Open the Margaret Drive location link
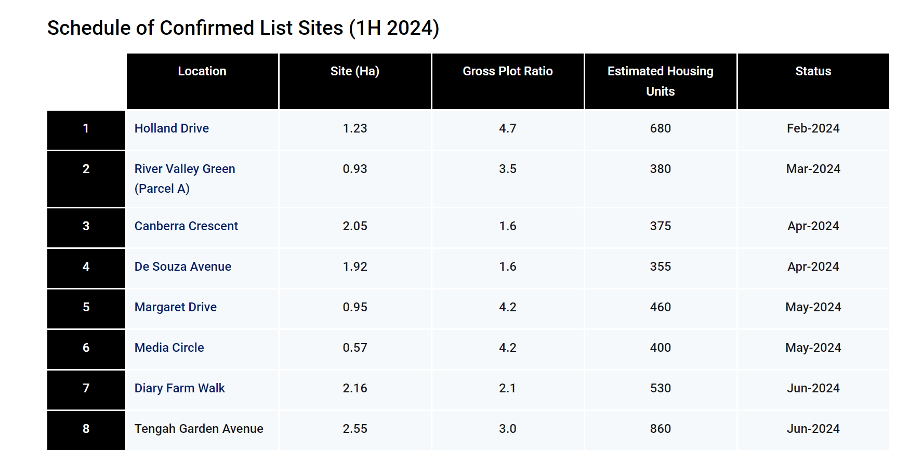 (175, 307)
